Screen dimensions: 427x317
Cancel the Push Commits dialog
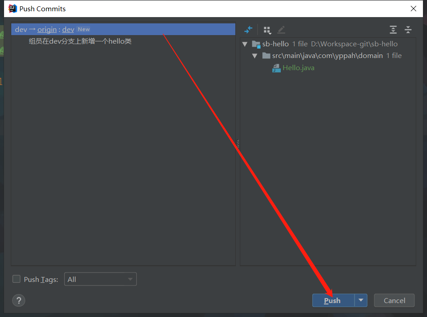pyautogui.click(x=394, y=300)
